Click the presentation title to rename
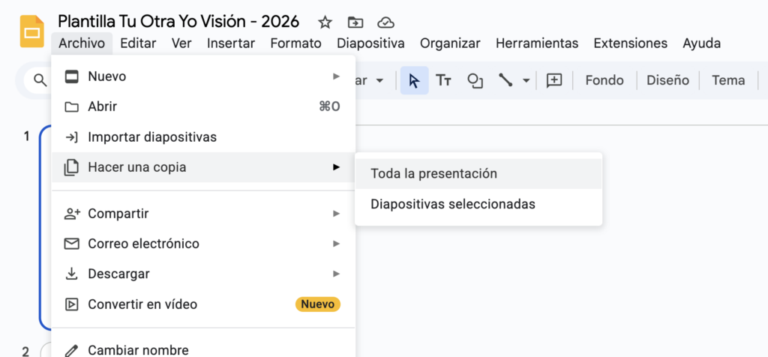 [x=178, y=21]
